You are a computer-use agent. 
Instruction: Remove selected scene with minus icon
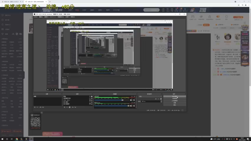tap(37, 107)
